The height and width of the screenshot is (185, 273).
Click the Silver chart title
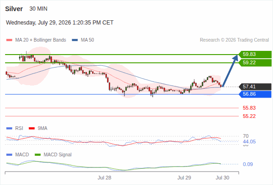pos(14,9)
